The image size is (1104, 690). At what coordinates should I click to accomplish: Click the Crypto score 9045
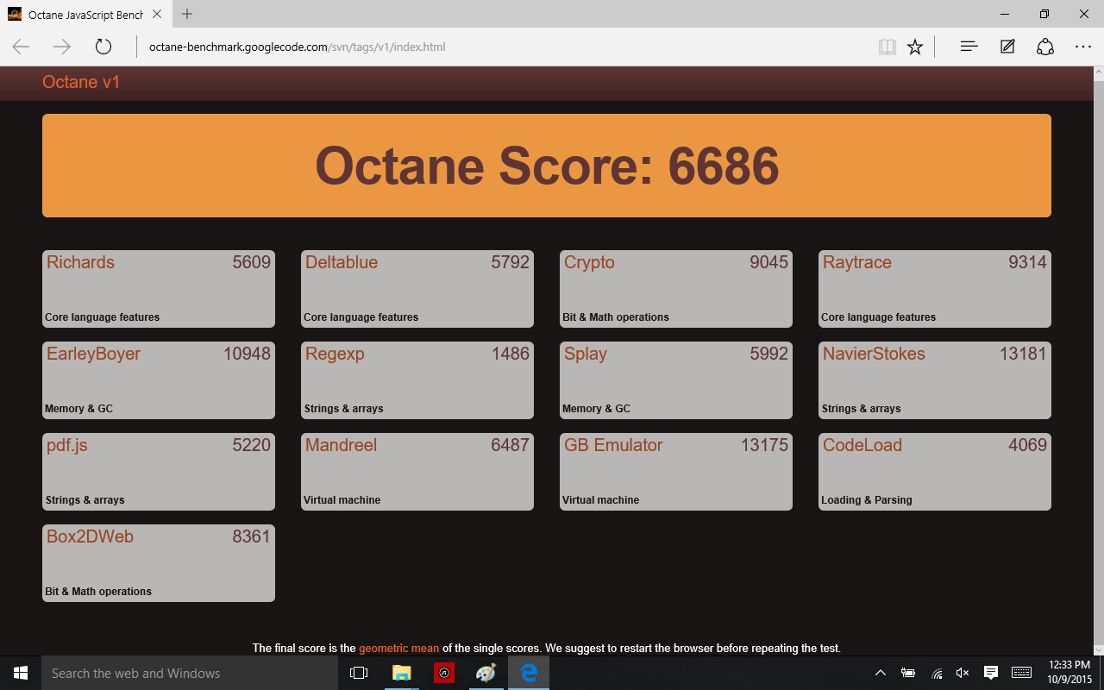click(x=769, y=262)
